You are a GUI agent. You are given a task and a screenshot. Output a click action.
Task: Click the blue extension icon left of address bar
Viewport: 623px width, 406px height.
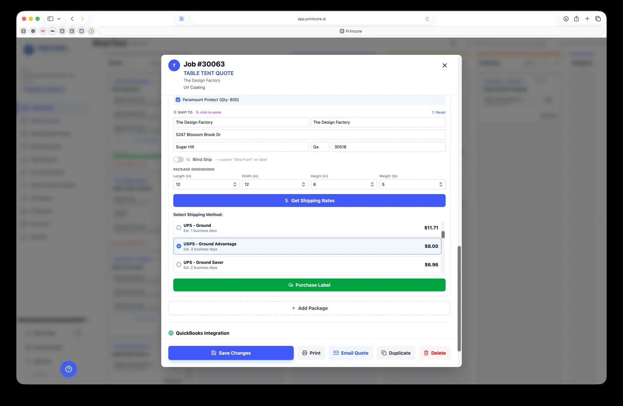click(x=181, y=19)
